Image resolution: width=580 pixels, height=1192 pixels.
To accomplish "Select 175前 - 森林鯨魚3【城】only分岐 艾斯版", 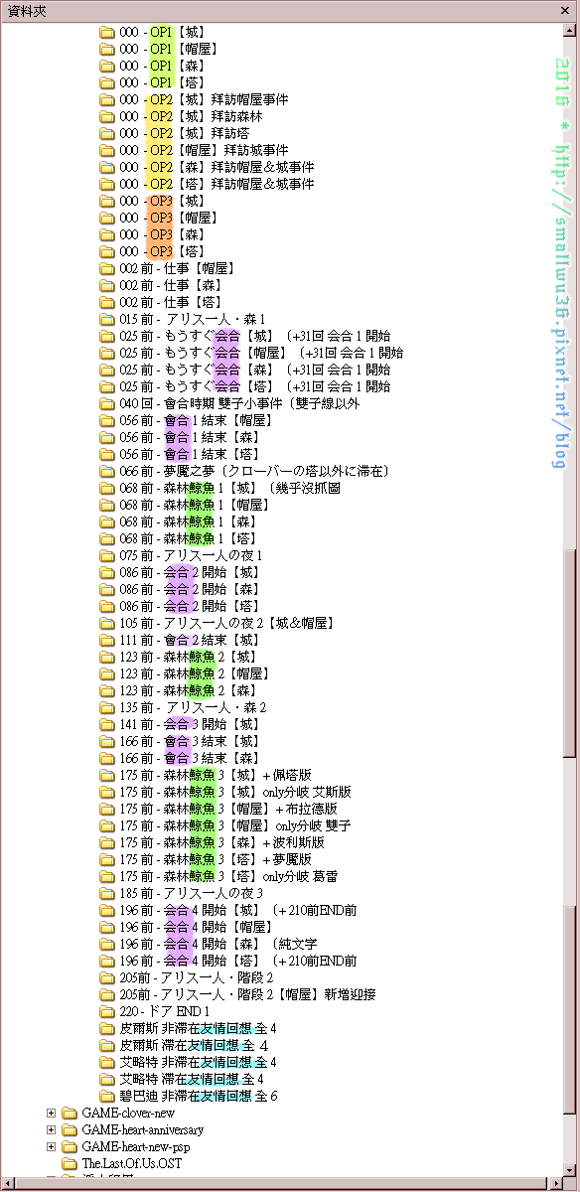I will (235, 792).
